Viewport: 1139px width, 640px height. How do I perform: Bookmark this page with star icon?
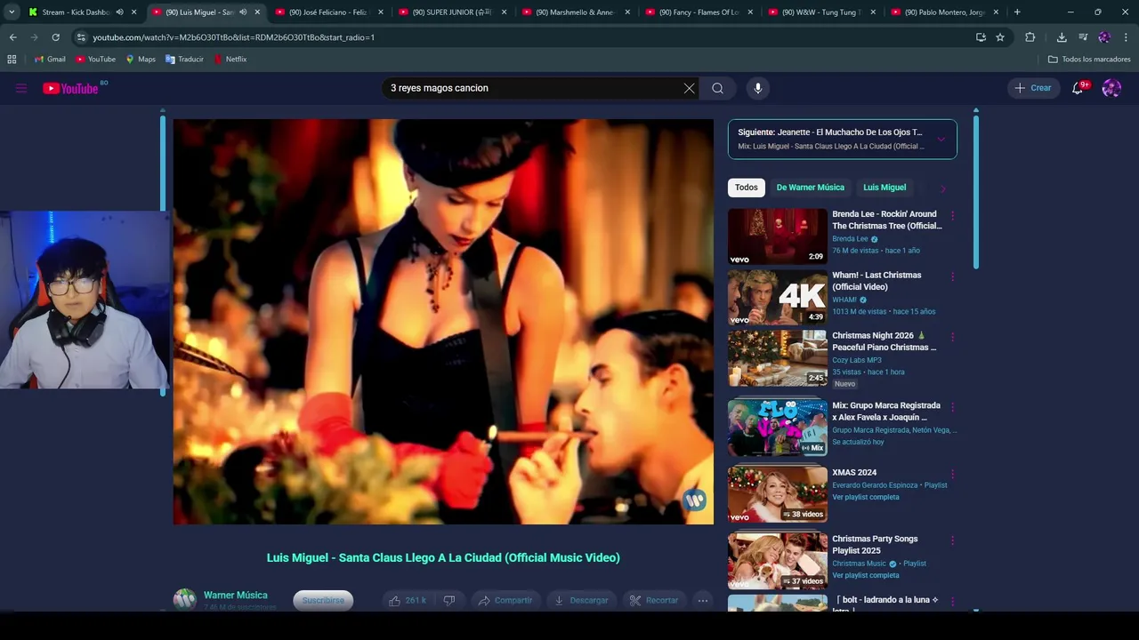tap(1000, 37)
